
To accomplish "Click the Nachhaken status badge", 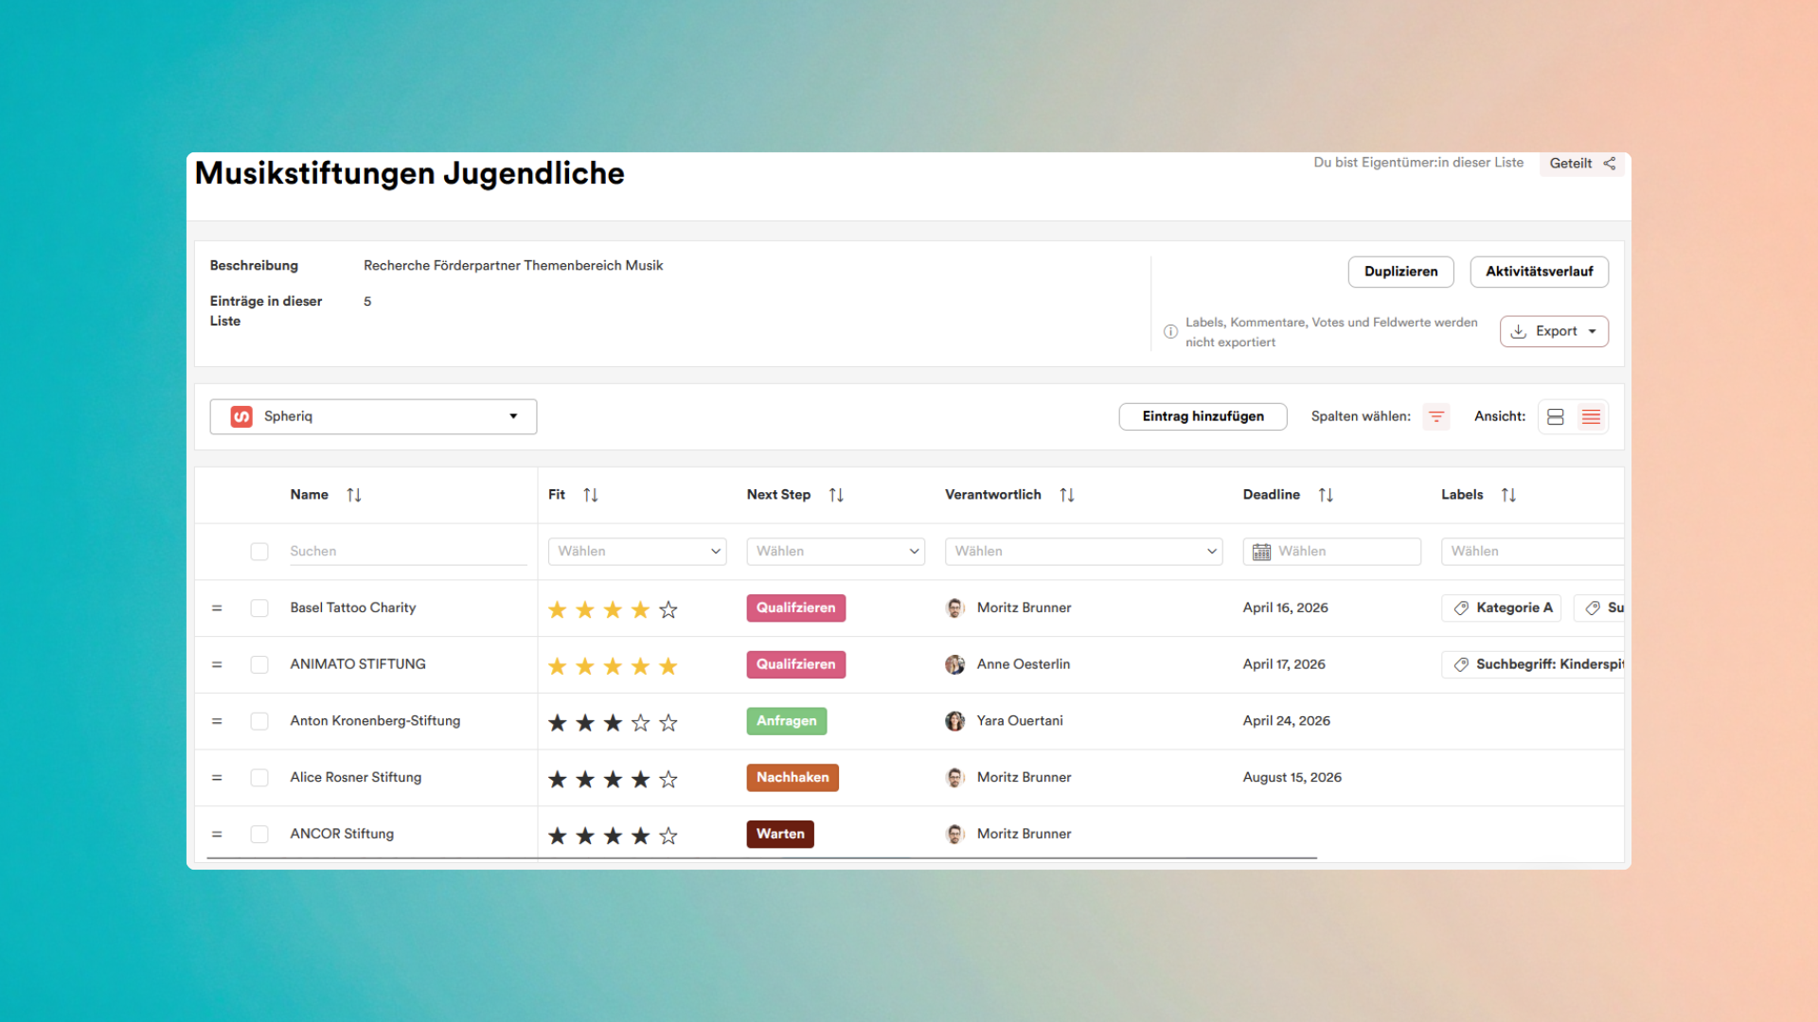I will pyautogui.click(x=793, y=778).
